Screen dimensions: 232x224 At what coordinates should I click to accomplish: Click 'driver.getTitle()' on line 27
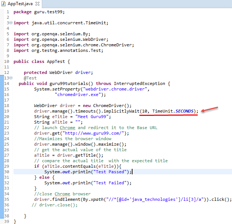pos(79,155)
